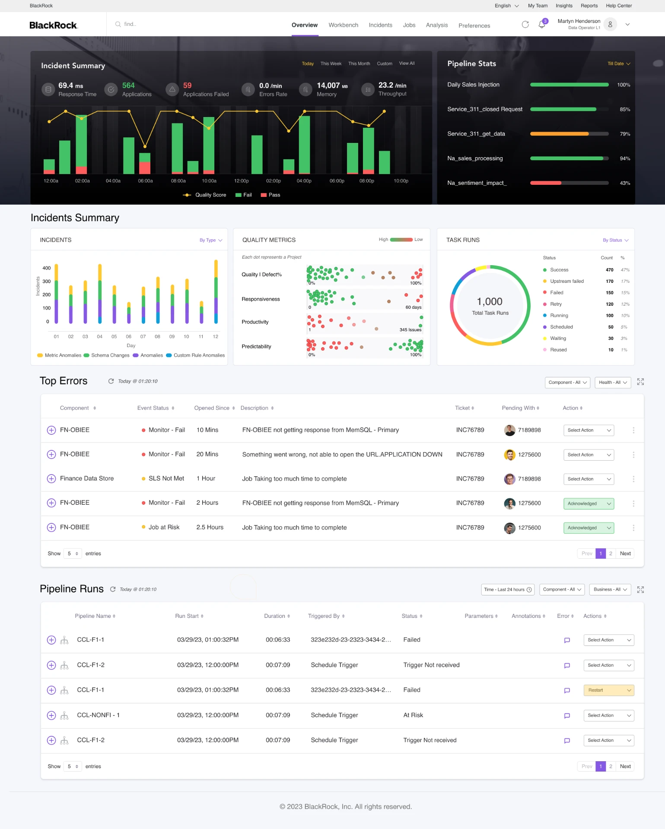Click the Daily Sales Injection progress bar

click(x=569, y=85)
